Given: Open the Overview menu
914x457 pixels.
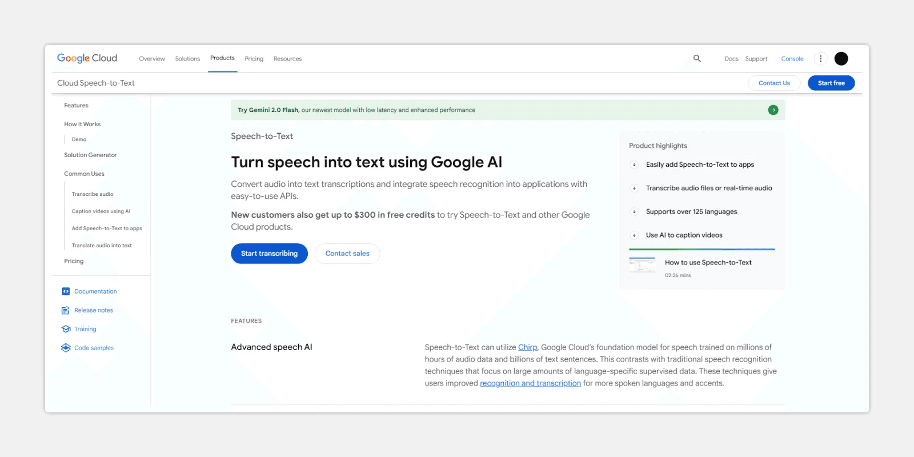Looking at the screenshot, I should tap(152, 59).
